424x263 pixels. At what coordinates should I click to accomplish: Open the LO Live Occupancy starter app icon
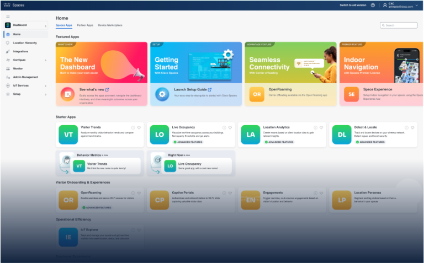tap(159, 135)
